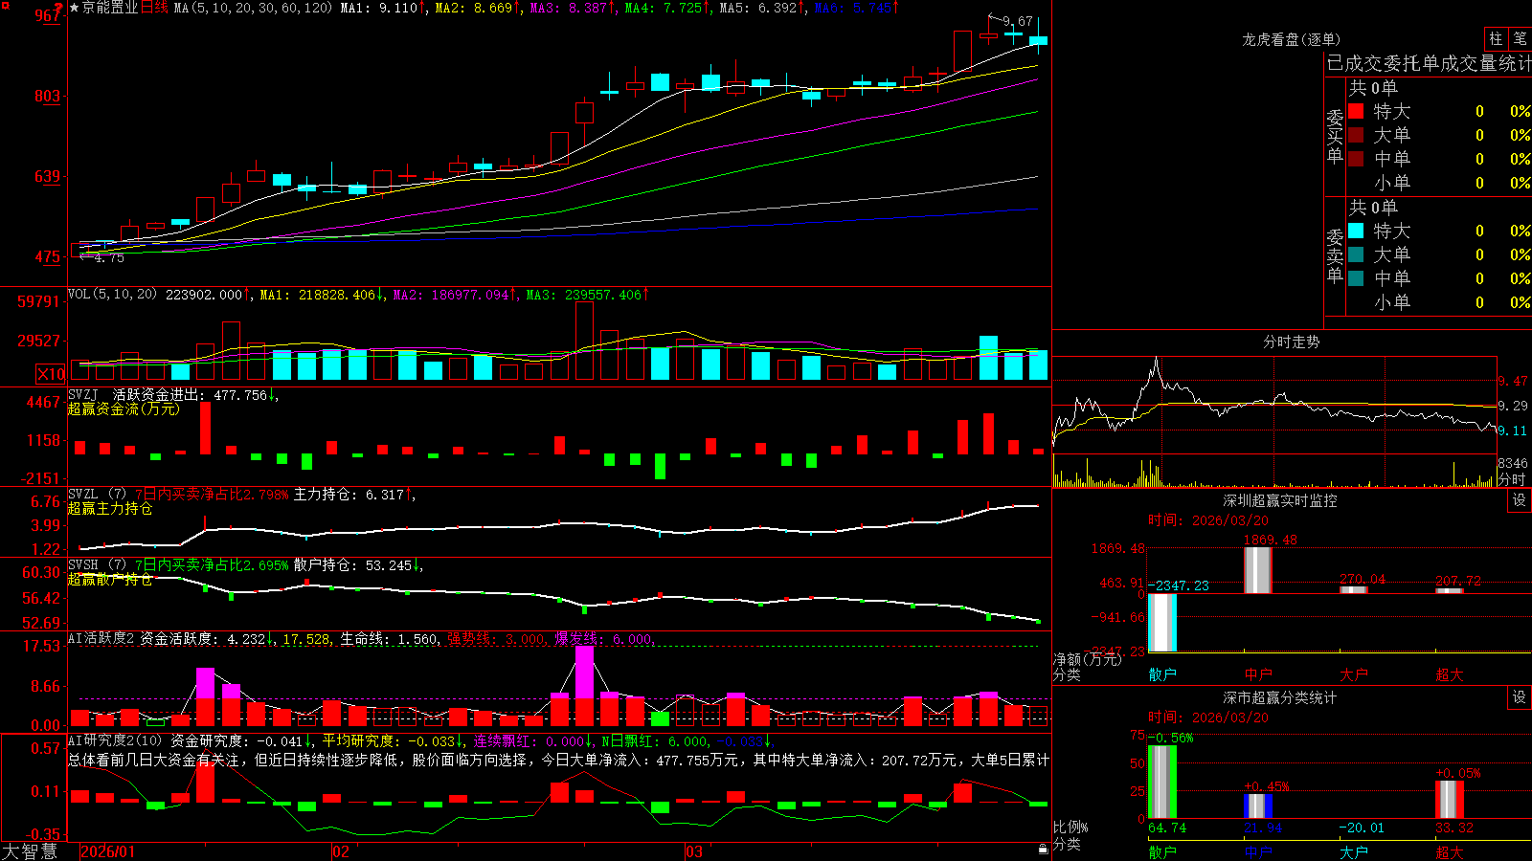
Task: Click the X10 volume scale marker
Action: click(x=51, y=374)
